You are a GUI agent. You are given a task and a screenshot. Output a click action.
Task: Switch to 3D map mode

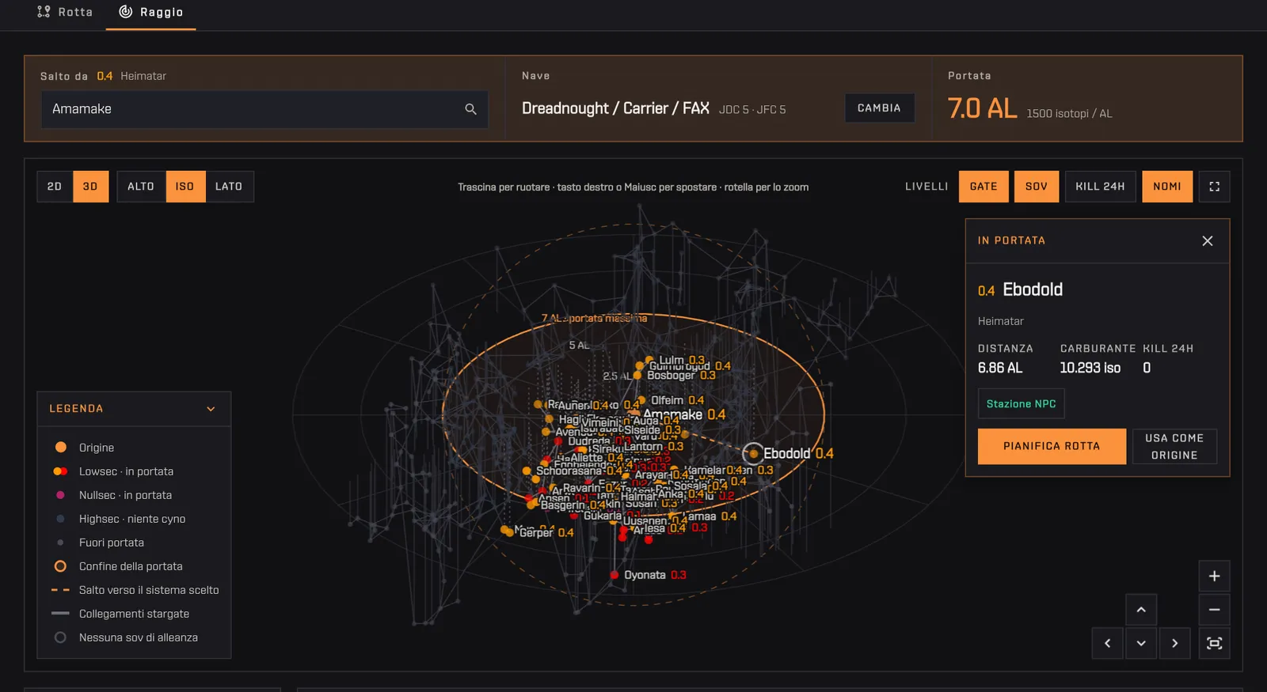click(x=90, y=187)
